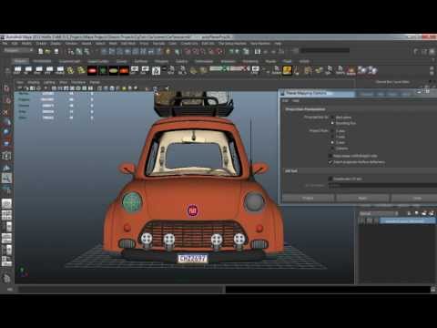
Task: Open the Create UVs menu
Action: (x=189, y=44)
